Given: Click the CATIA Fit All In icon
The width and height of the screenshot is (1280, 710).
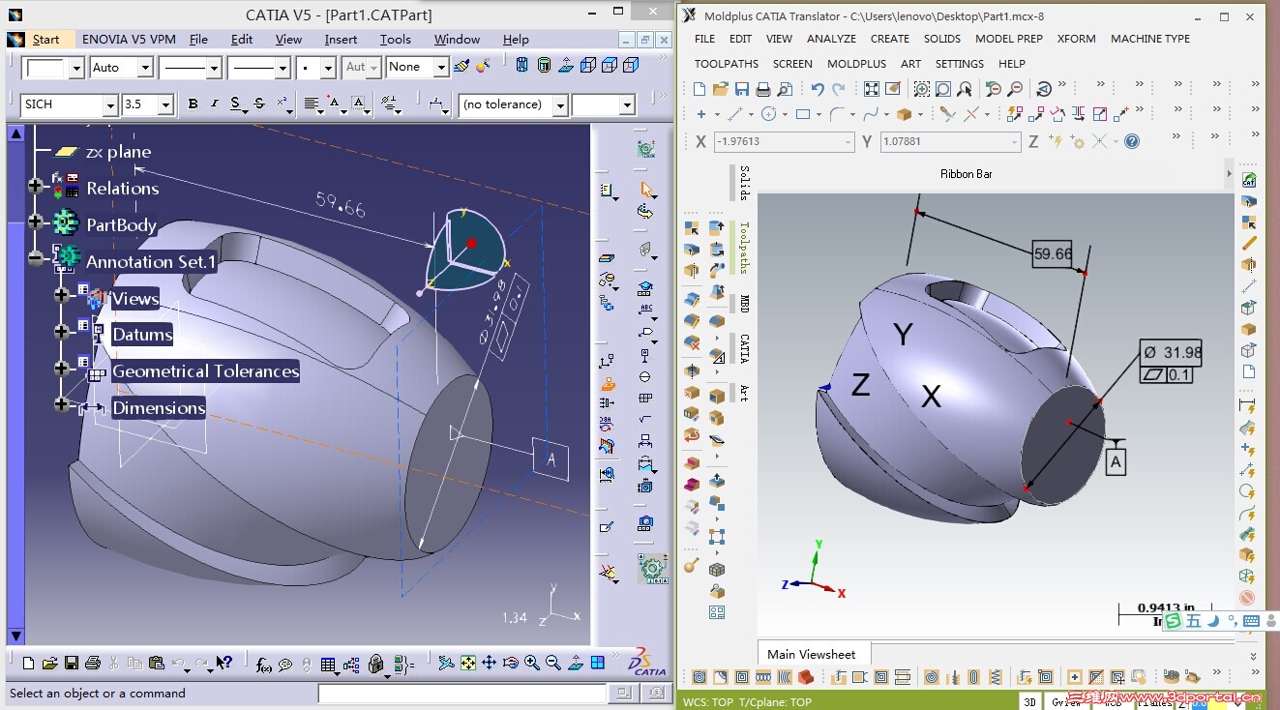Looking at the screenshot, I should (468, 664).
